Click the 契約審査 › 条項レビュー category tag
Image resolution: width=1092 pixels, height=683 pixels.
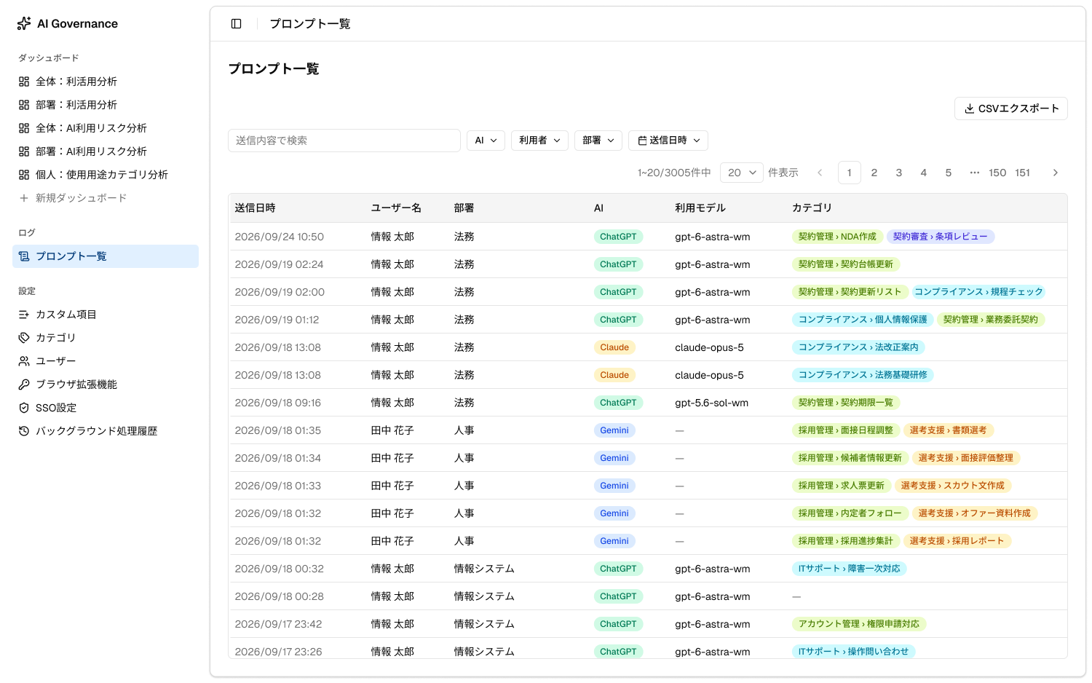tap(941, 237)
